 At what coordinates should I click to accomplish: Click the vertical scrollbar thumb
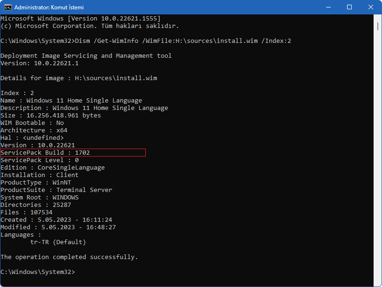pos(378,26)
